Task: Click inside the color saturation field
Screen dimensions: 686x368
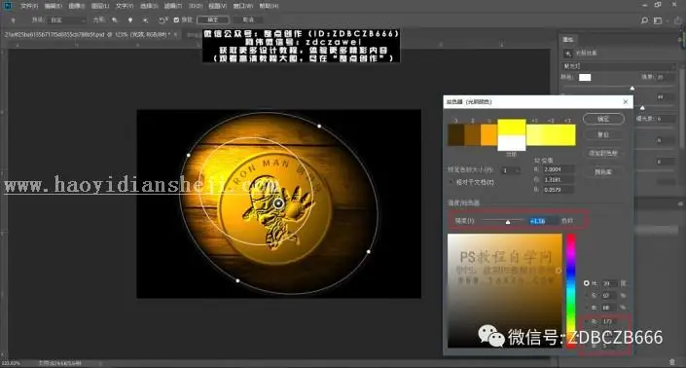Action: tap(504, 290)
